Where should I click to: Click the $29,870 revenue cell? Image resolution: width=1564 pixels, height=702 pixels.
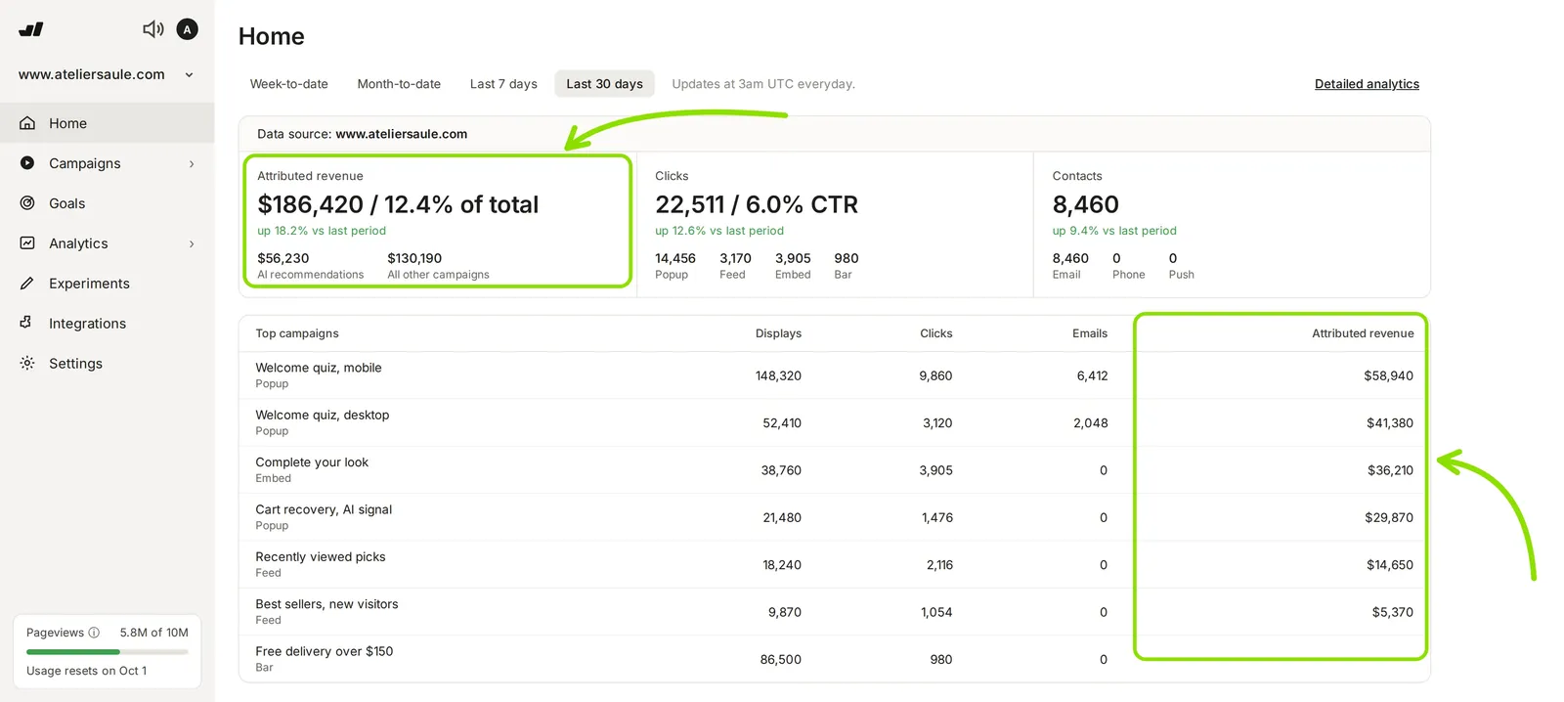coord(1389,517)
